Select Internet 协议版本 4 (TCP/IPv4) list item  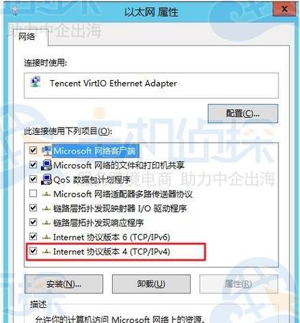click(x=112, y=252)
